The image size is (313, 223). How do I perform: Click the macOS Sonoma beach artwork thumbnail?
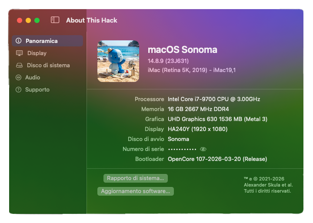[118, 61]
